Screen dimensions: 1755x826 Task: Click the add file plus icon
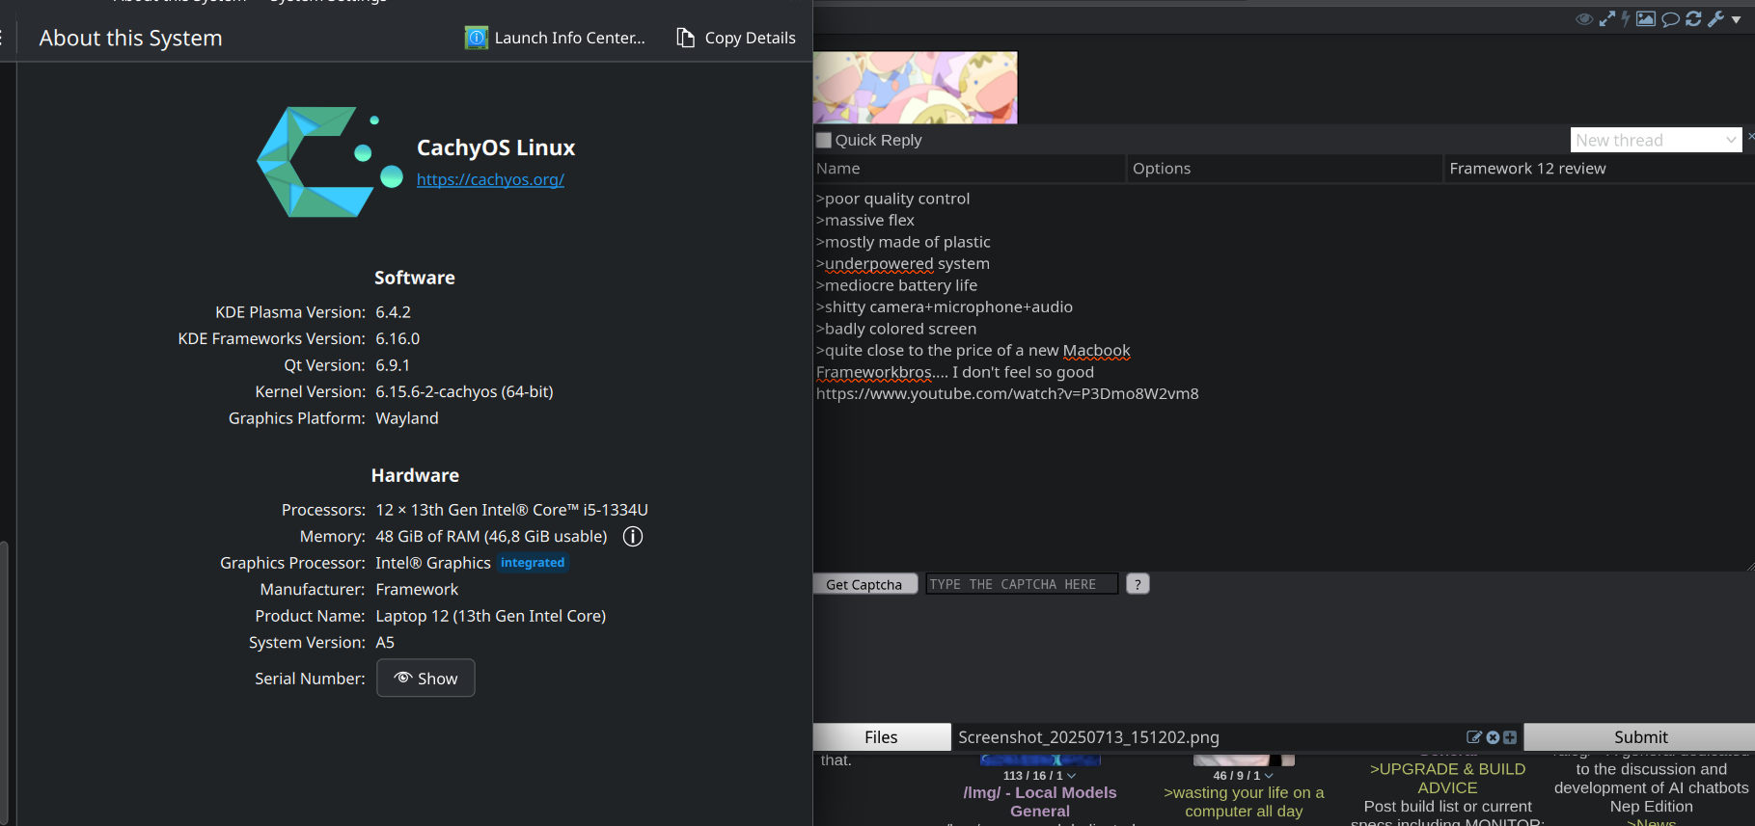point(1510,737)
